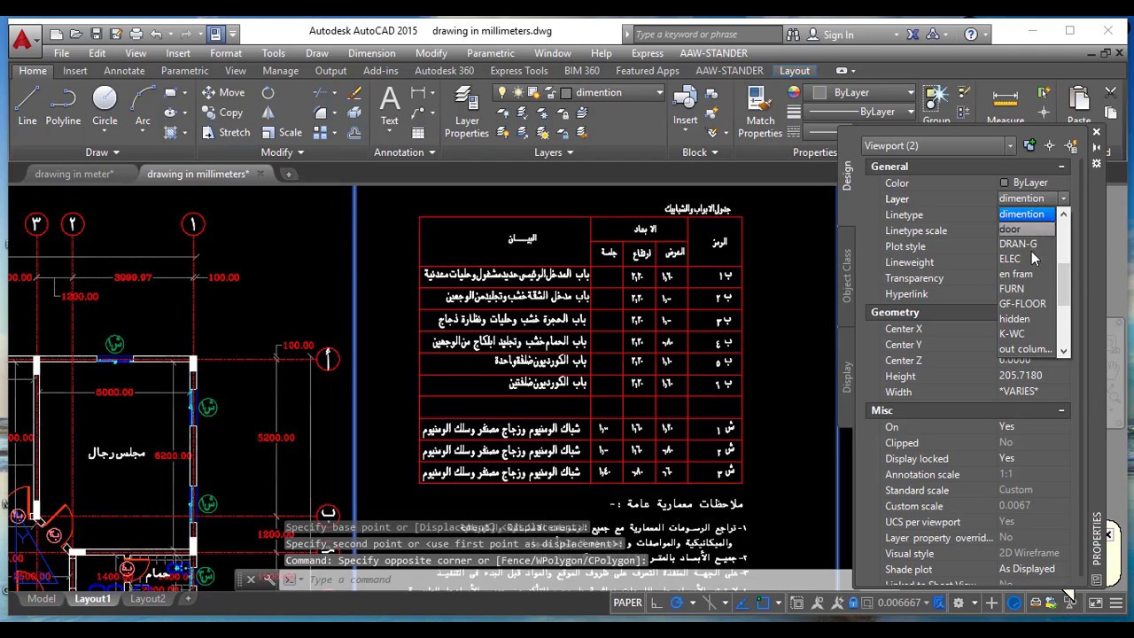Viewport: 1134px width, 638px height.
Task: Click the color wheel object color swatch
Action: tap(794, 92)
